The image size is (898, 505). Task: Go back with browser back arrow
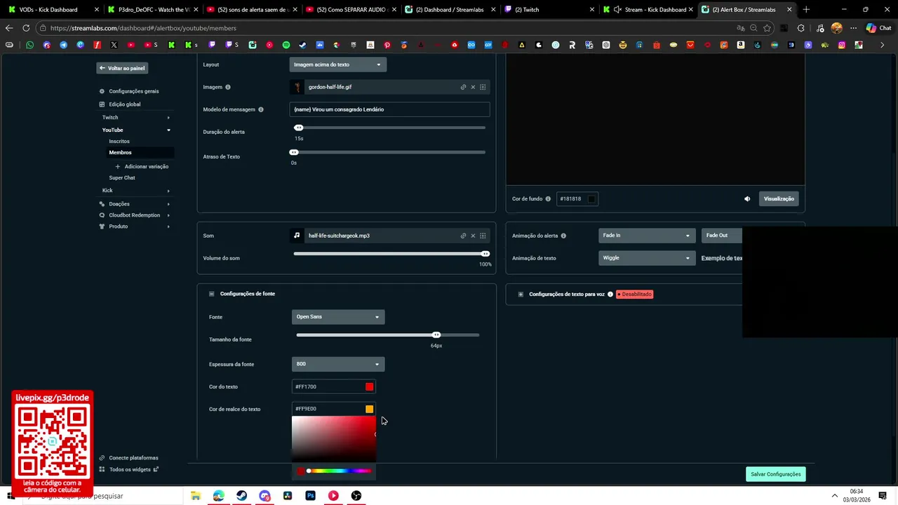click(8, 28)
